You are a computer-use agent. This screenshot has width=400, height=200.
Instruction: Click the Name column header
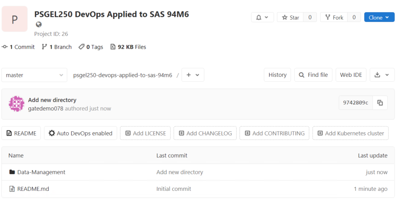pyautogui.click(x=16, y=155)
